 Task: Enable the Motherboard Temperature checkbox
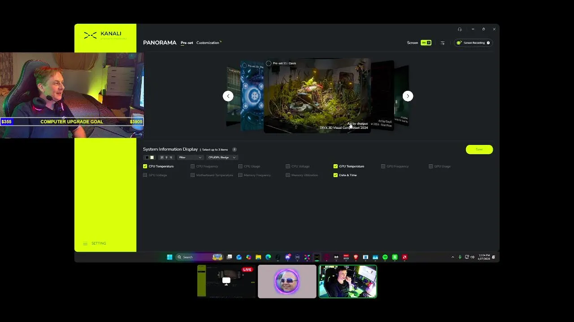(192, 175)
